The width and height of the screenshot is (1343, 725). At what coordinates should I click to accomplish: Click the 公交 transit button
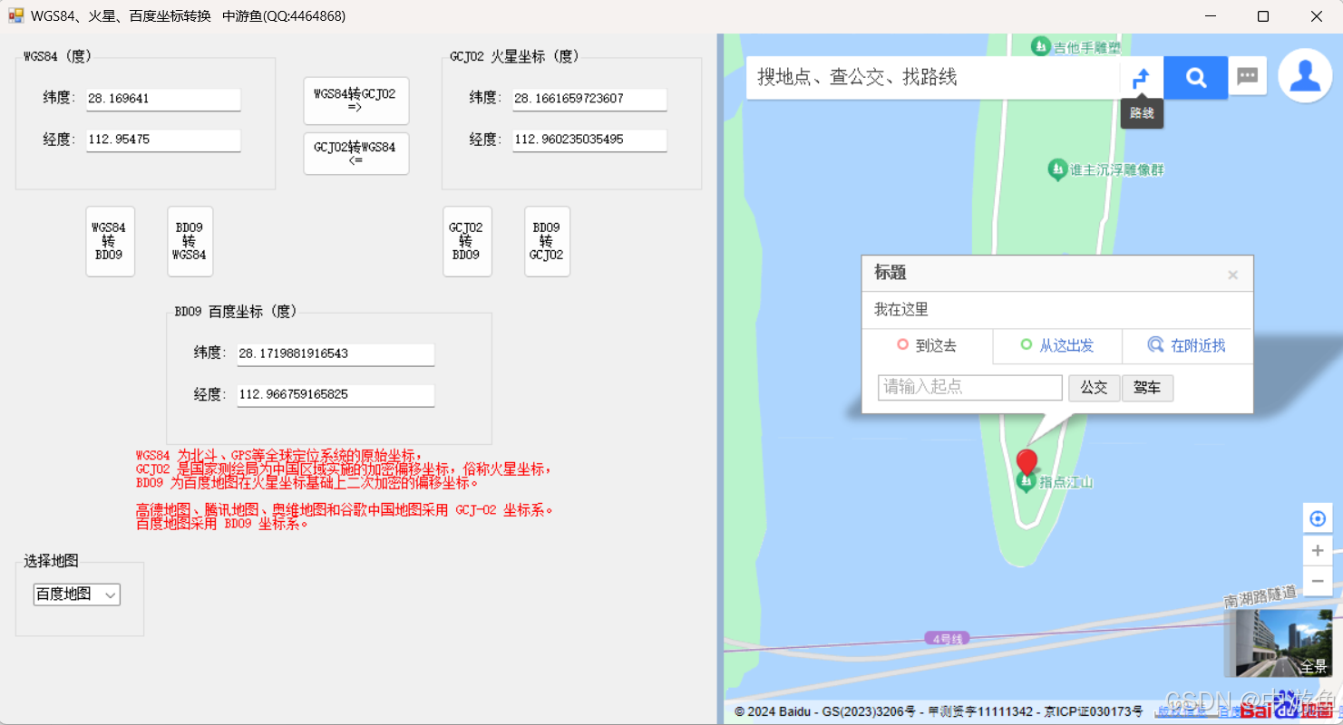tap(1094, 388)
